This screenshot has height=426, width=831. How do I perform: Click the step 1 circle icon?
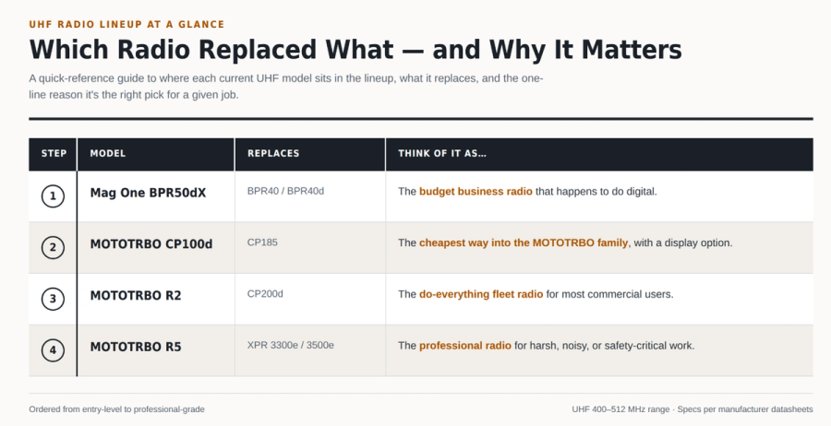pos(53,196)
